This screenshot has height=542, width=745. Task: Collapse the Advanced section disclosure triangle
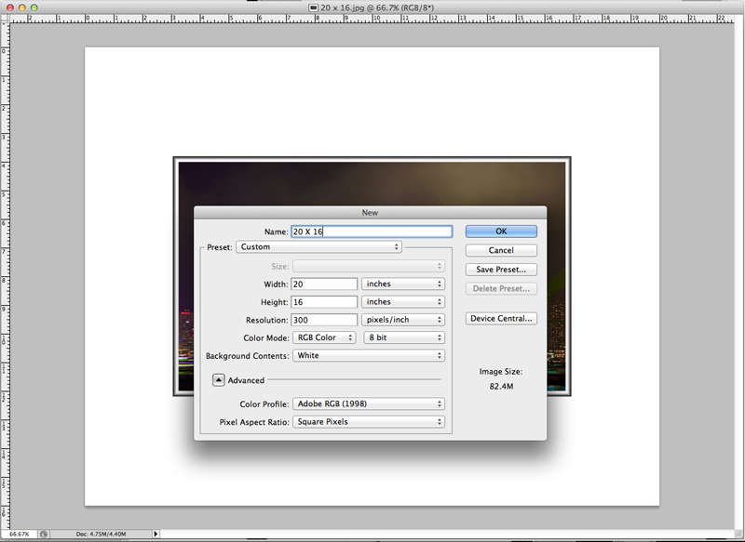[218, 379]
